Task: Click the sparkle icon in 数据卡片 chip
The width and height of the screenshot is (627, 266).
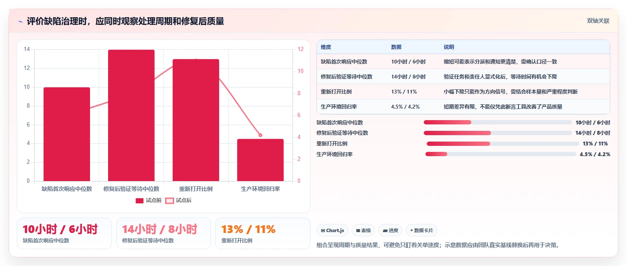Action: [412, 231]
